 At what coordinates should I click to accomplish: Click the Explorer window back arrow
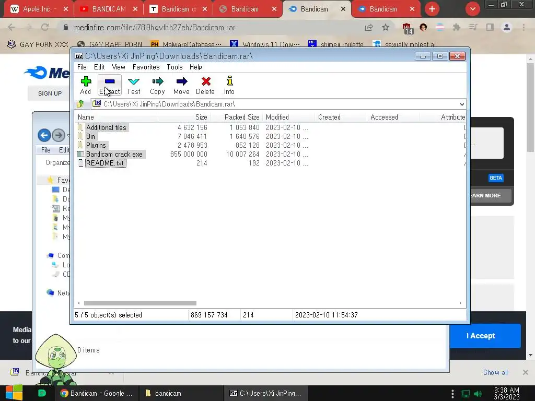click(x=44, y=135)
